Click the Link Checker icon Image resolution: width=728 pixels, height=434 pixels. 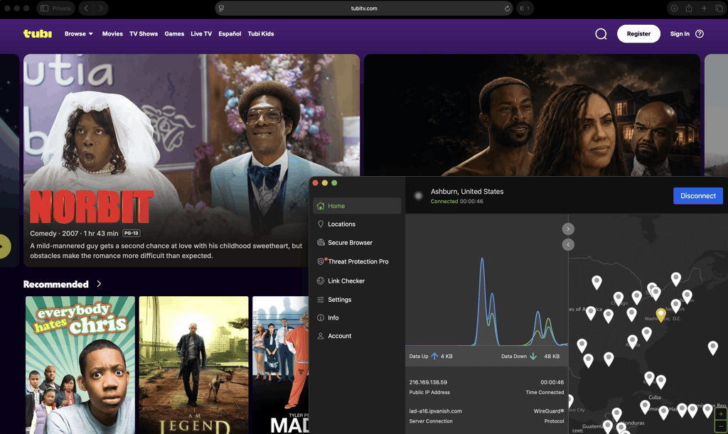coord(321,281)
